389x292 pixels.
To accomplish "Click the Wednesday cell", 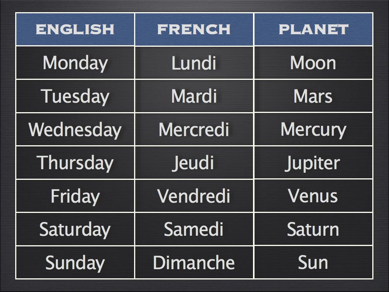I will [x=75, y=129].
